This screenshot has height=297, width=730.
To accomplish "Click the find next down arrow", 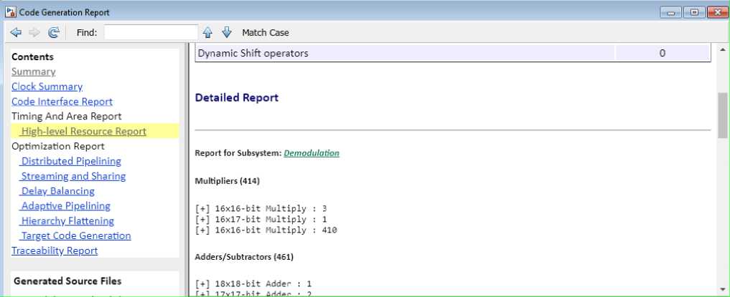I will pos(227,32).
